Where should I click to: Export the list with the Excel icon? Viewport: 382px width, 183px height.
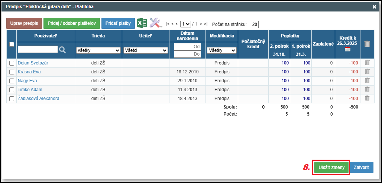tap(142, 23)
